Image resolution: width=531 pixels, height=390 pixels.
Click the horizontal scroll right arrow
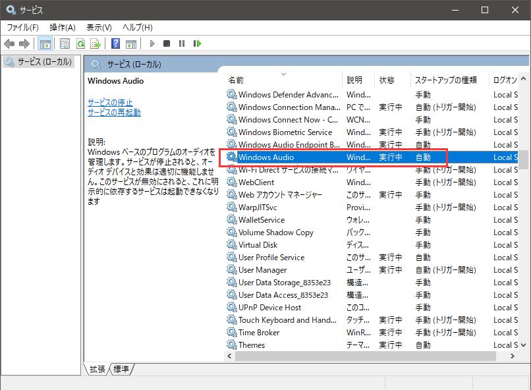coord(512,356)
